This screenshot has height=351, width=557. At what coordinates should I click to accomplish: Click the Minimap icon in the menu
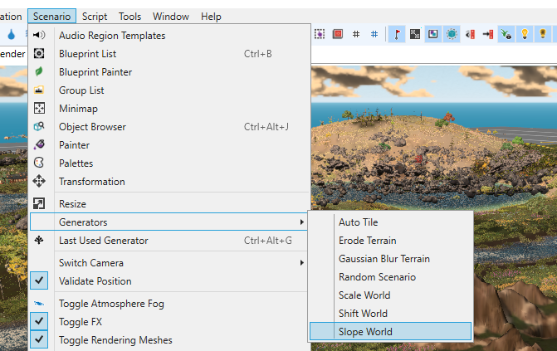click(39, 108)
